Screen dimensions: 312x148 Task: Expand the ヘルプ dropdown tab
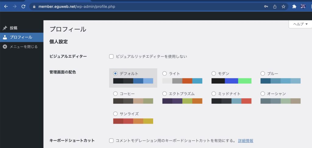(300, 24)
